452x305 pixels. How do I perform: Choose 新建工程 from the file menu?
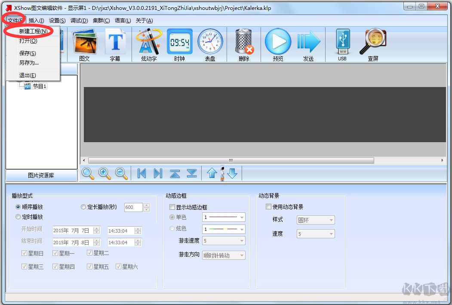click(x=32, y=31)
